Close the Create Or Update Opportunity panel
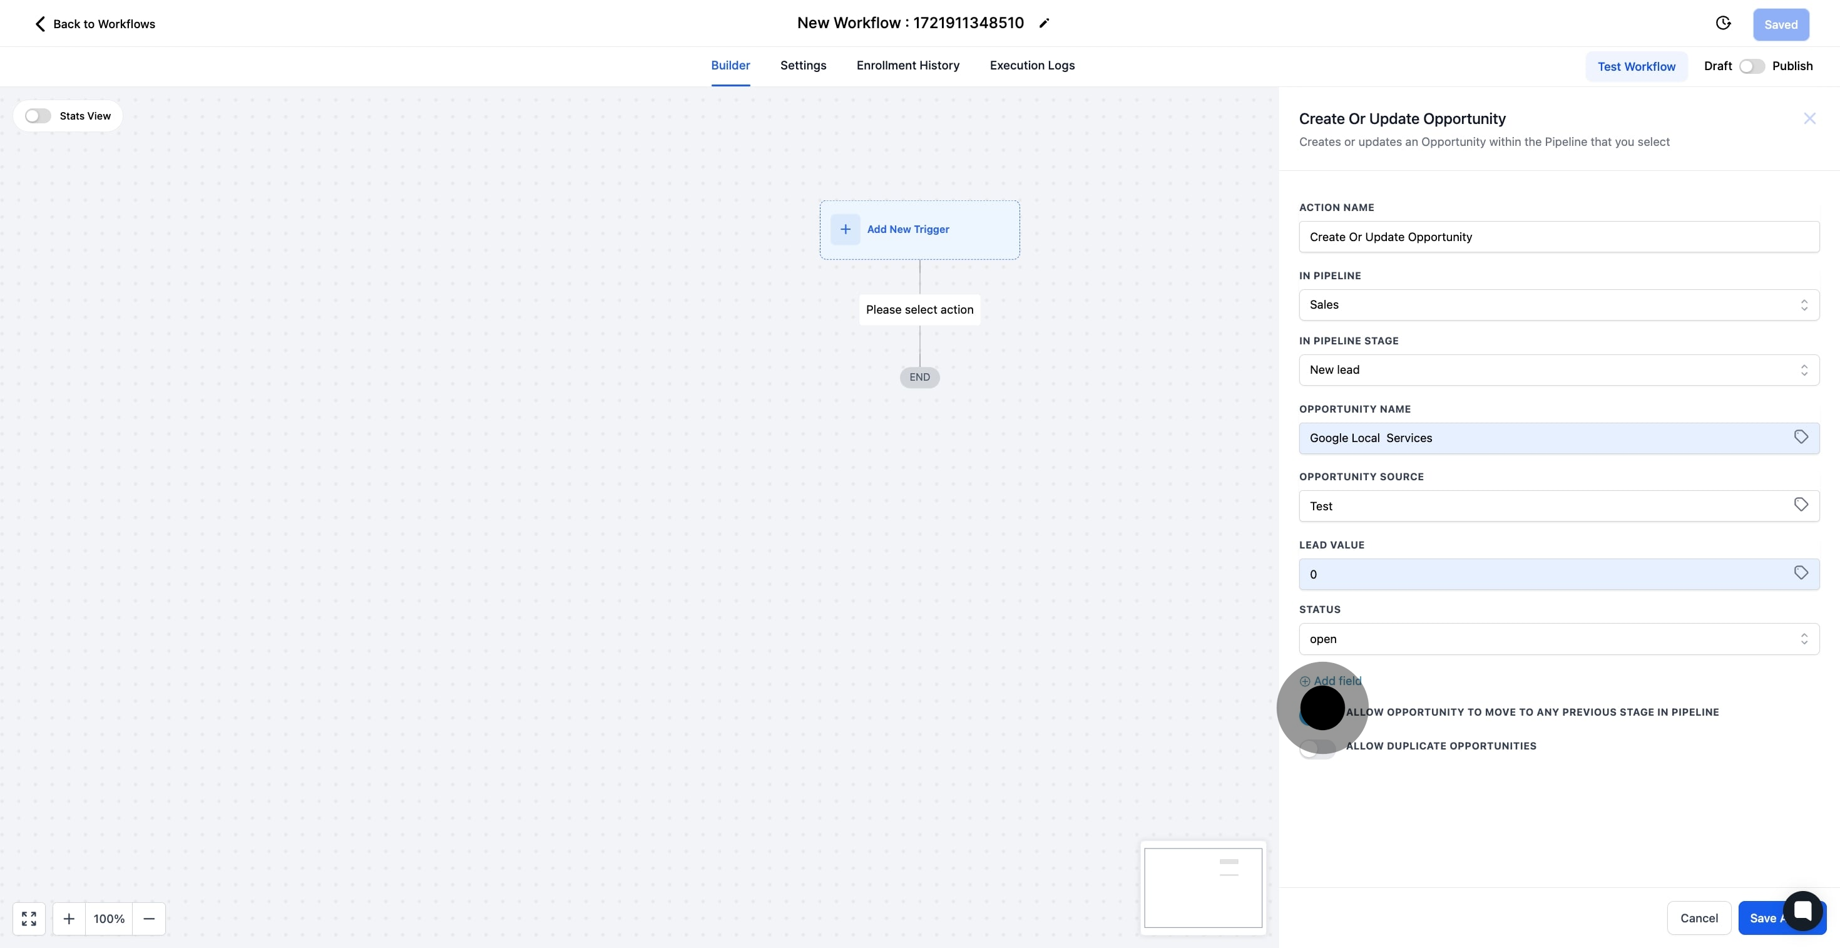The width and height of the screenshot is (1840, 948). click(1809, 118)
